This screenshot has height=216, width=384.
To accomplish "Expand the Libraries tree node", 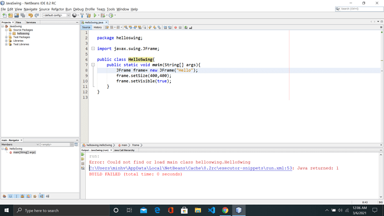I will click(x=6, y=41).
